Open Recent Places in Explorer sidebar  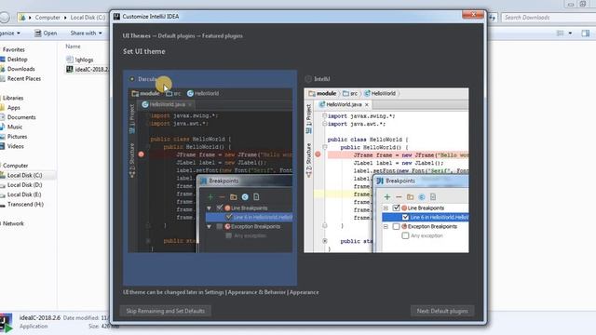coord(23,78)
